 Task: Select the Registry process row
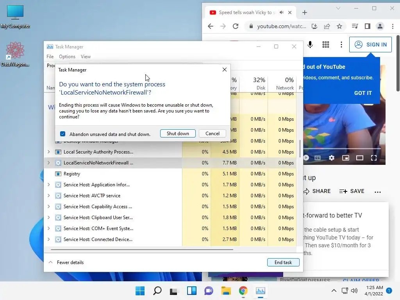click(170, 174)
